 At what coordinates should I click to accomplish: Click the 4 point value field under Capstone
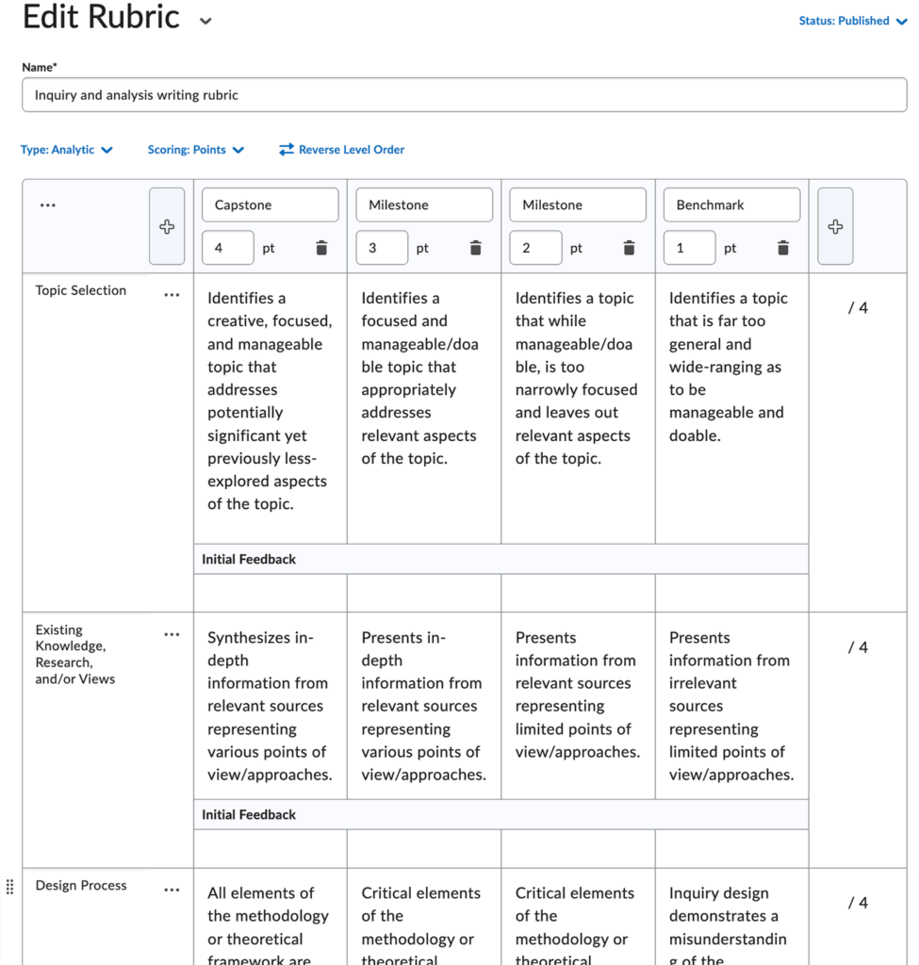click(x=227, y=247)
